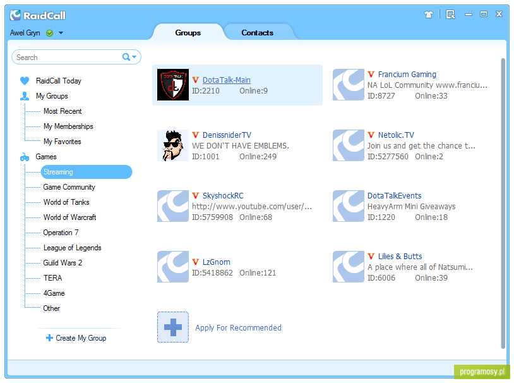514x383 pixels.
Task: Select My Groups in sidebar
Action: click(52, 96)
